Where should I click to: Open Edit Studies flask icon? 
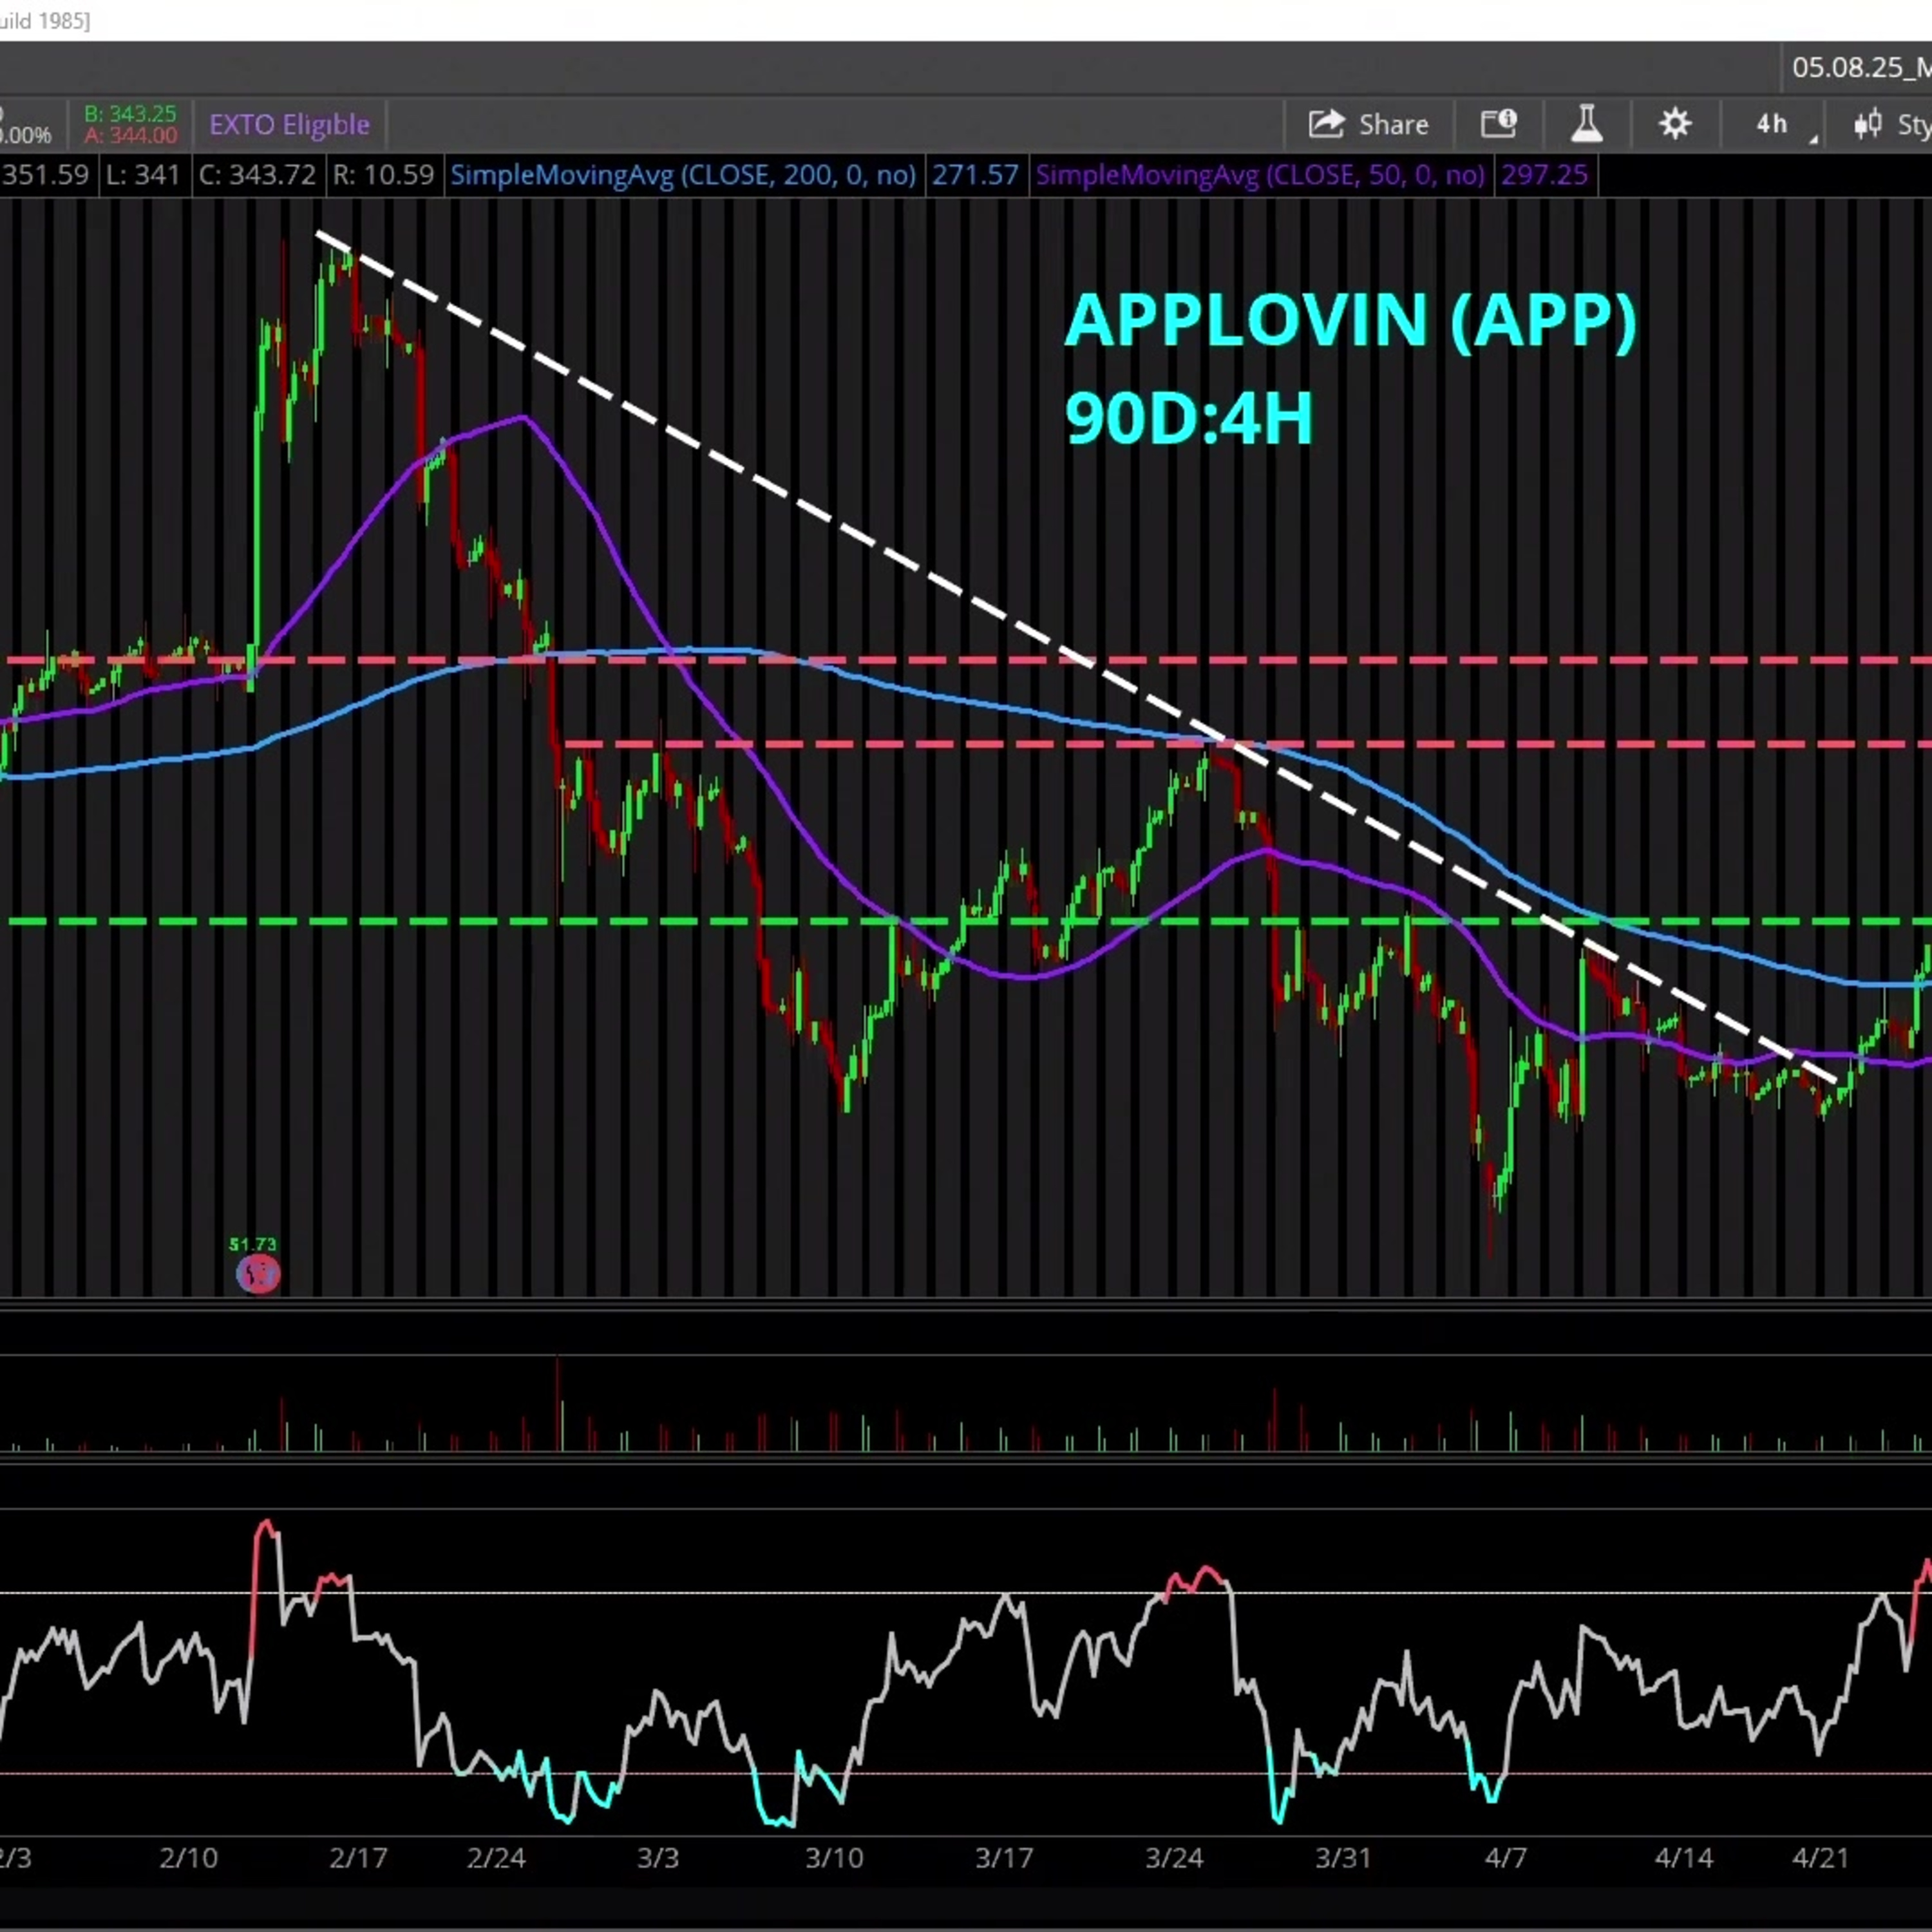tap(1586, 125)
